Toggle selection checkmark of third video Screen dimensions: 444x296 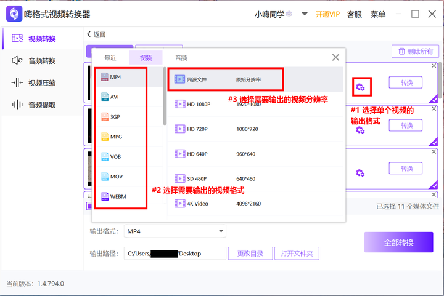[434, 185]
